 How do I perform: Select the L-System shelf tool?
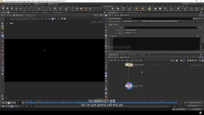click(72, 9)
